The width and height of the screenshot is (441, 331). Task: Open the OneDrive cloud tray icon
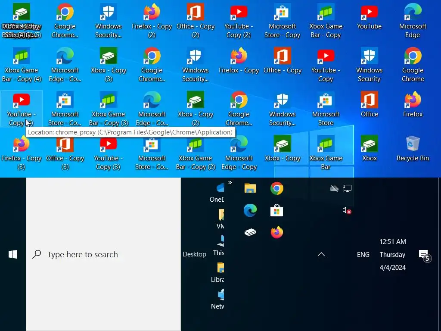tap(334, 188)
